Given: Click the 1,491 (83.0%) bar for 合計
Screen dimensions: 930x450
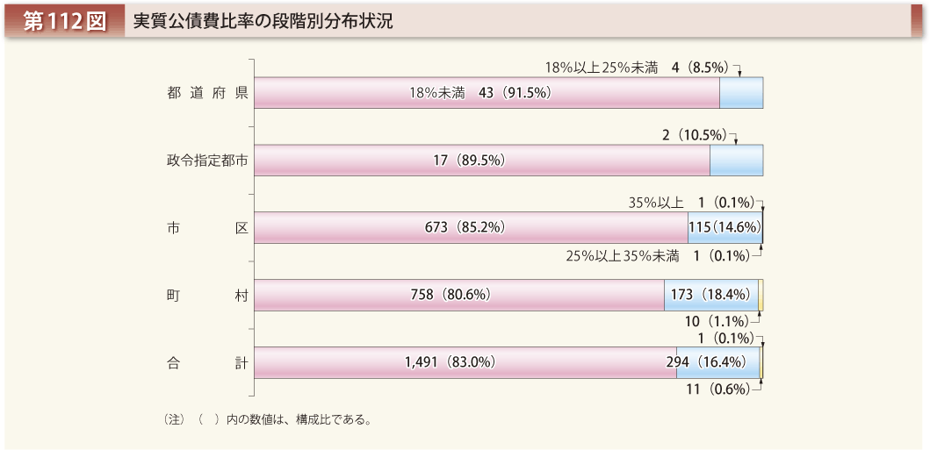Looking at the screenshot, I should coord(465,362).
